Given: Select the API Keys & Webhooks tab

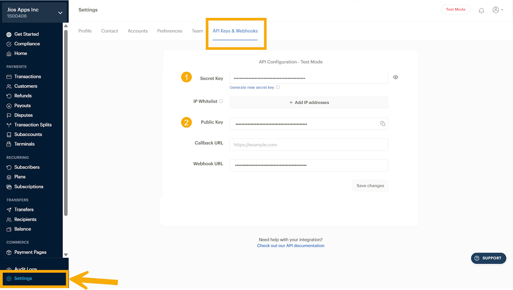Looking at the screenshot, I should 235,31.
